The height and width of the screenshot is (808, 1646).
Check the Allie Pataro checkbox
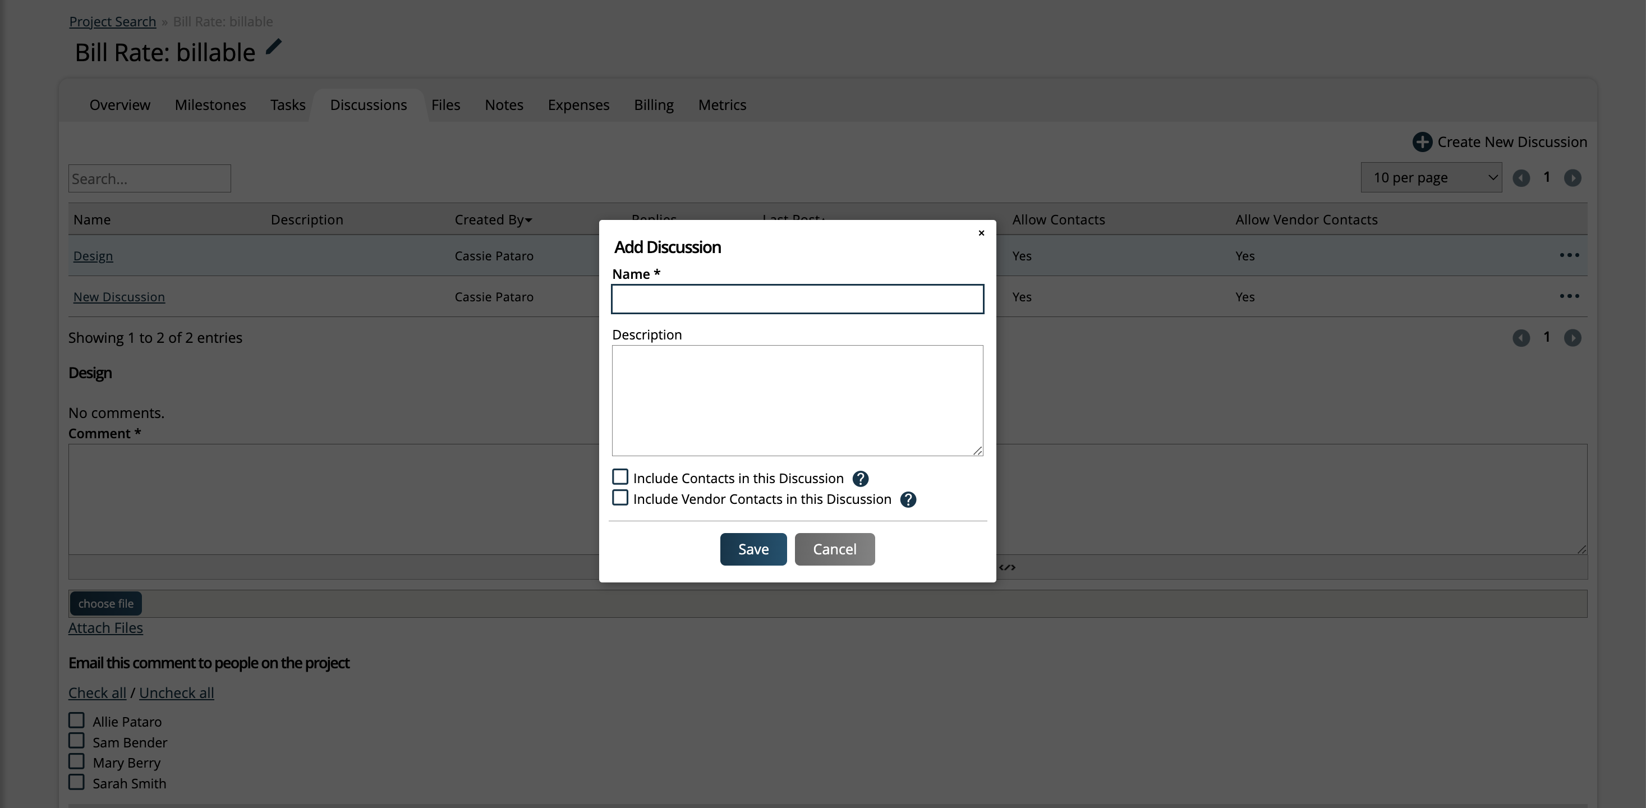click(x=76, y=720)
